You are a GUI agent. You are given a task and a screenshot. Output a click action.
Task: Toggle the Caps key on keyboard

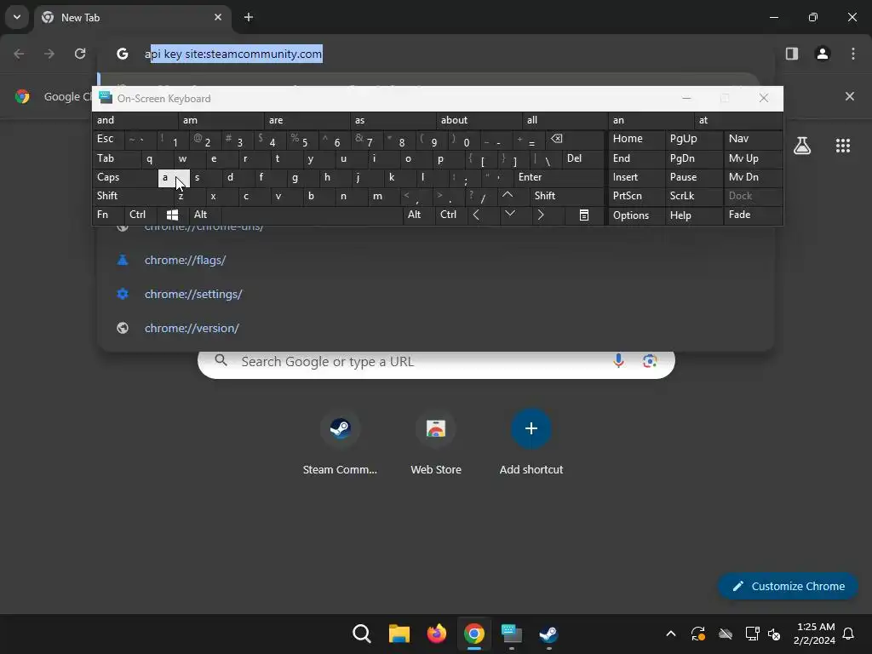124,177
